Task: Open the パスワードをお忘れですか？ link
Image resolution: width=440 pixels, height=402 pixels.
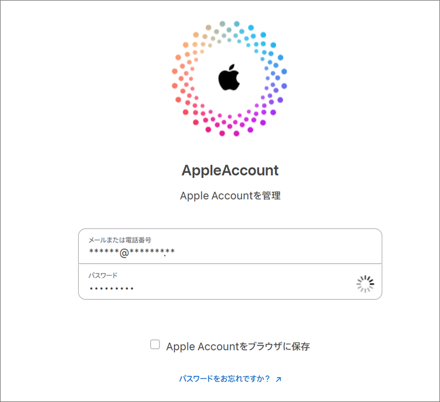Action: coord(224,379)
